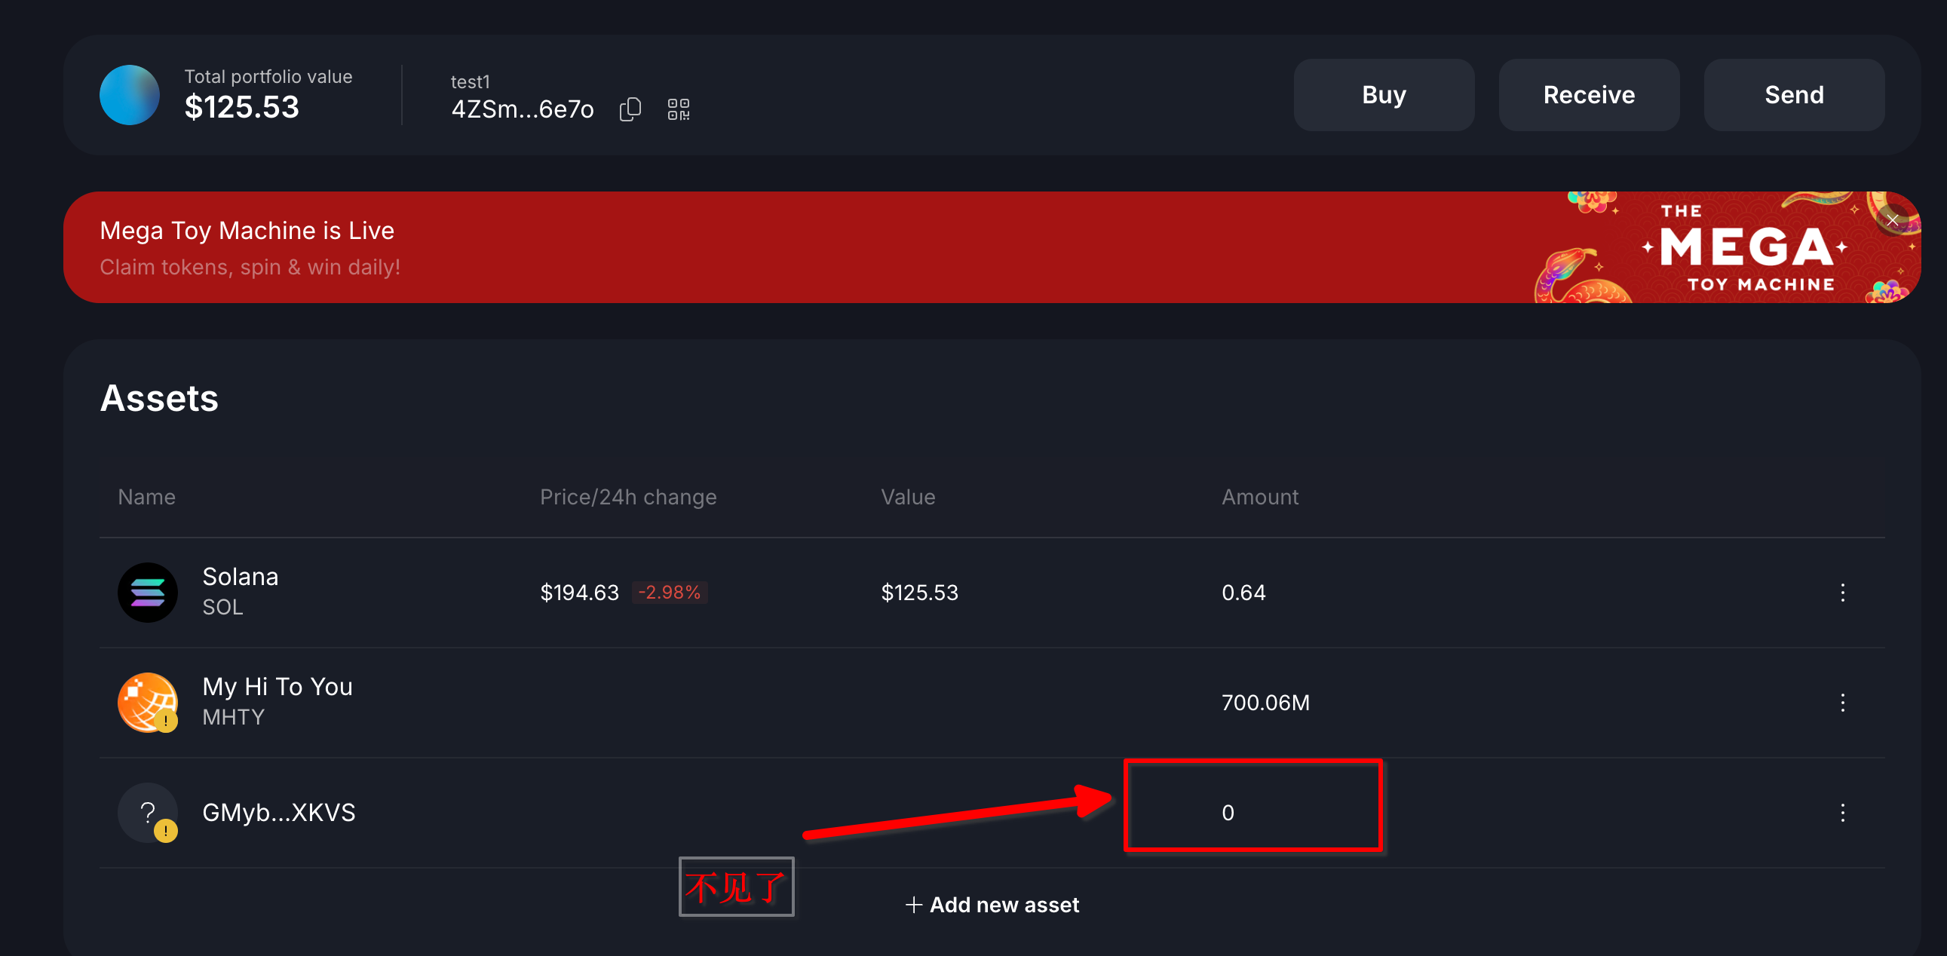Image resolution: width=1947 pixels, height=956 pixels.
Task: Show the wallet QR code
Action: click(678, 109)
